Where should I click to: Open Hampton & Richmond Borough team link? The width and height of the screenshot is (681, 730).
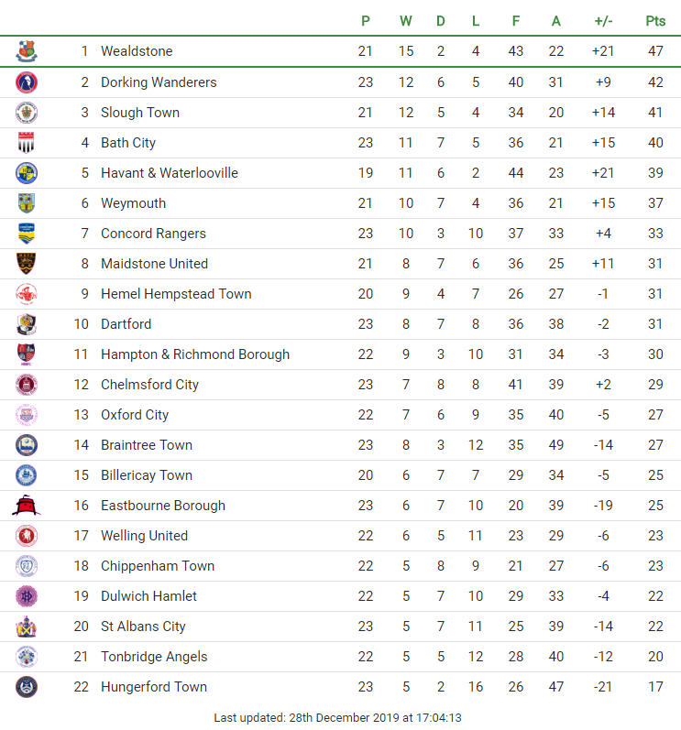195,354
